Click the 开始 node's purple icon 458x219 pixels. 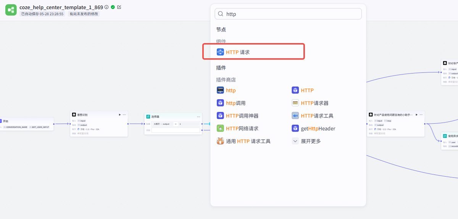click(1, 121)
